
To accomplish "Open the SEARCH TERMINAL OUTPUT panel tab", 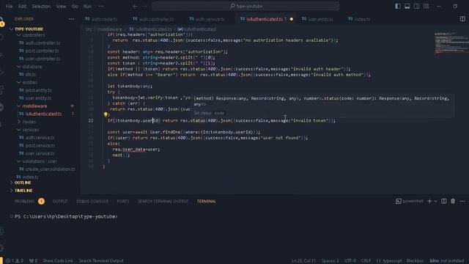I will 163,201.
